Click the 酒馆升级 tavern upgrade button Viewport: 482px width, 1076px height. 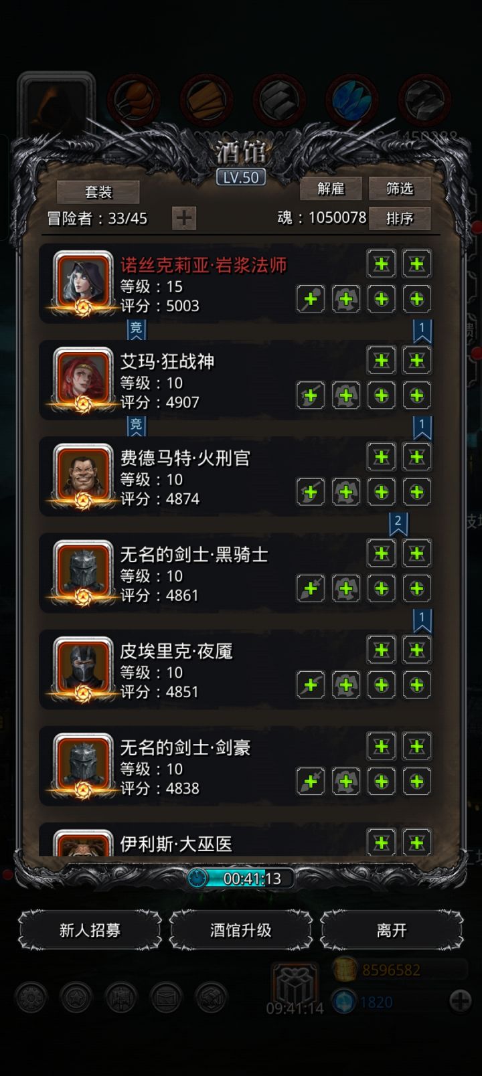(241, 930)
